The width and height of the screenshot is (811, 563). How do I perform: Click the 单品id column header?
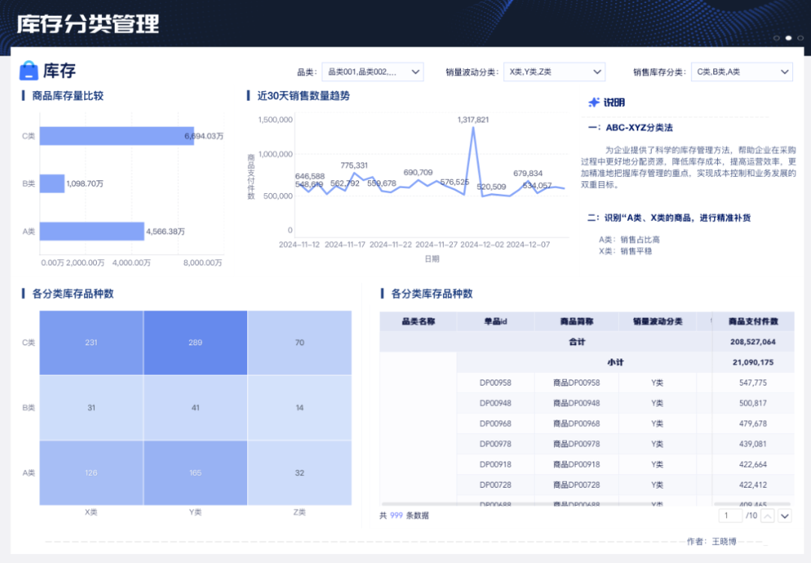496,322
